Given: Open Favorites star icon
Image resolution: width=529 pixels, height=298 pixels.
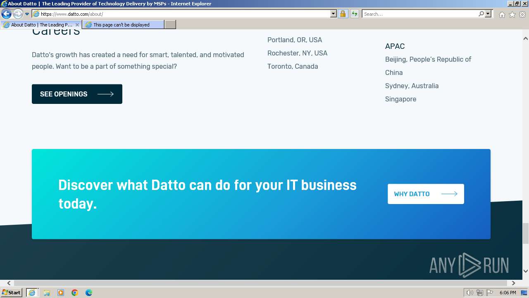Looking at the screenshot, I should [x=512, y=14].
